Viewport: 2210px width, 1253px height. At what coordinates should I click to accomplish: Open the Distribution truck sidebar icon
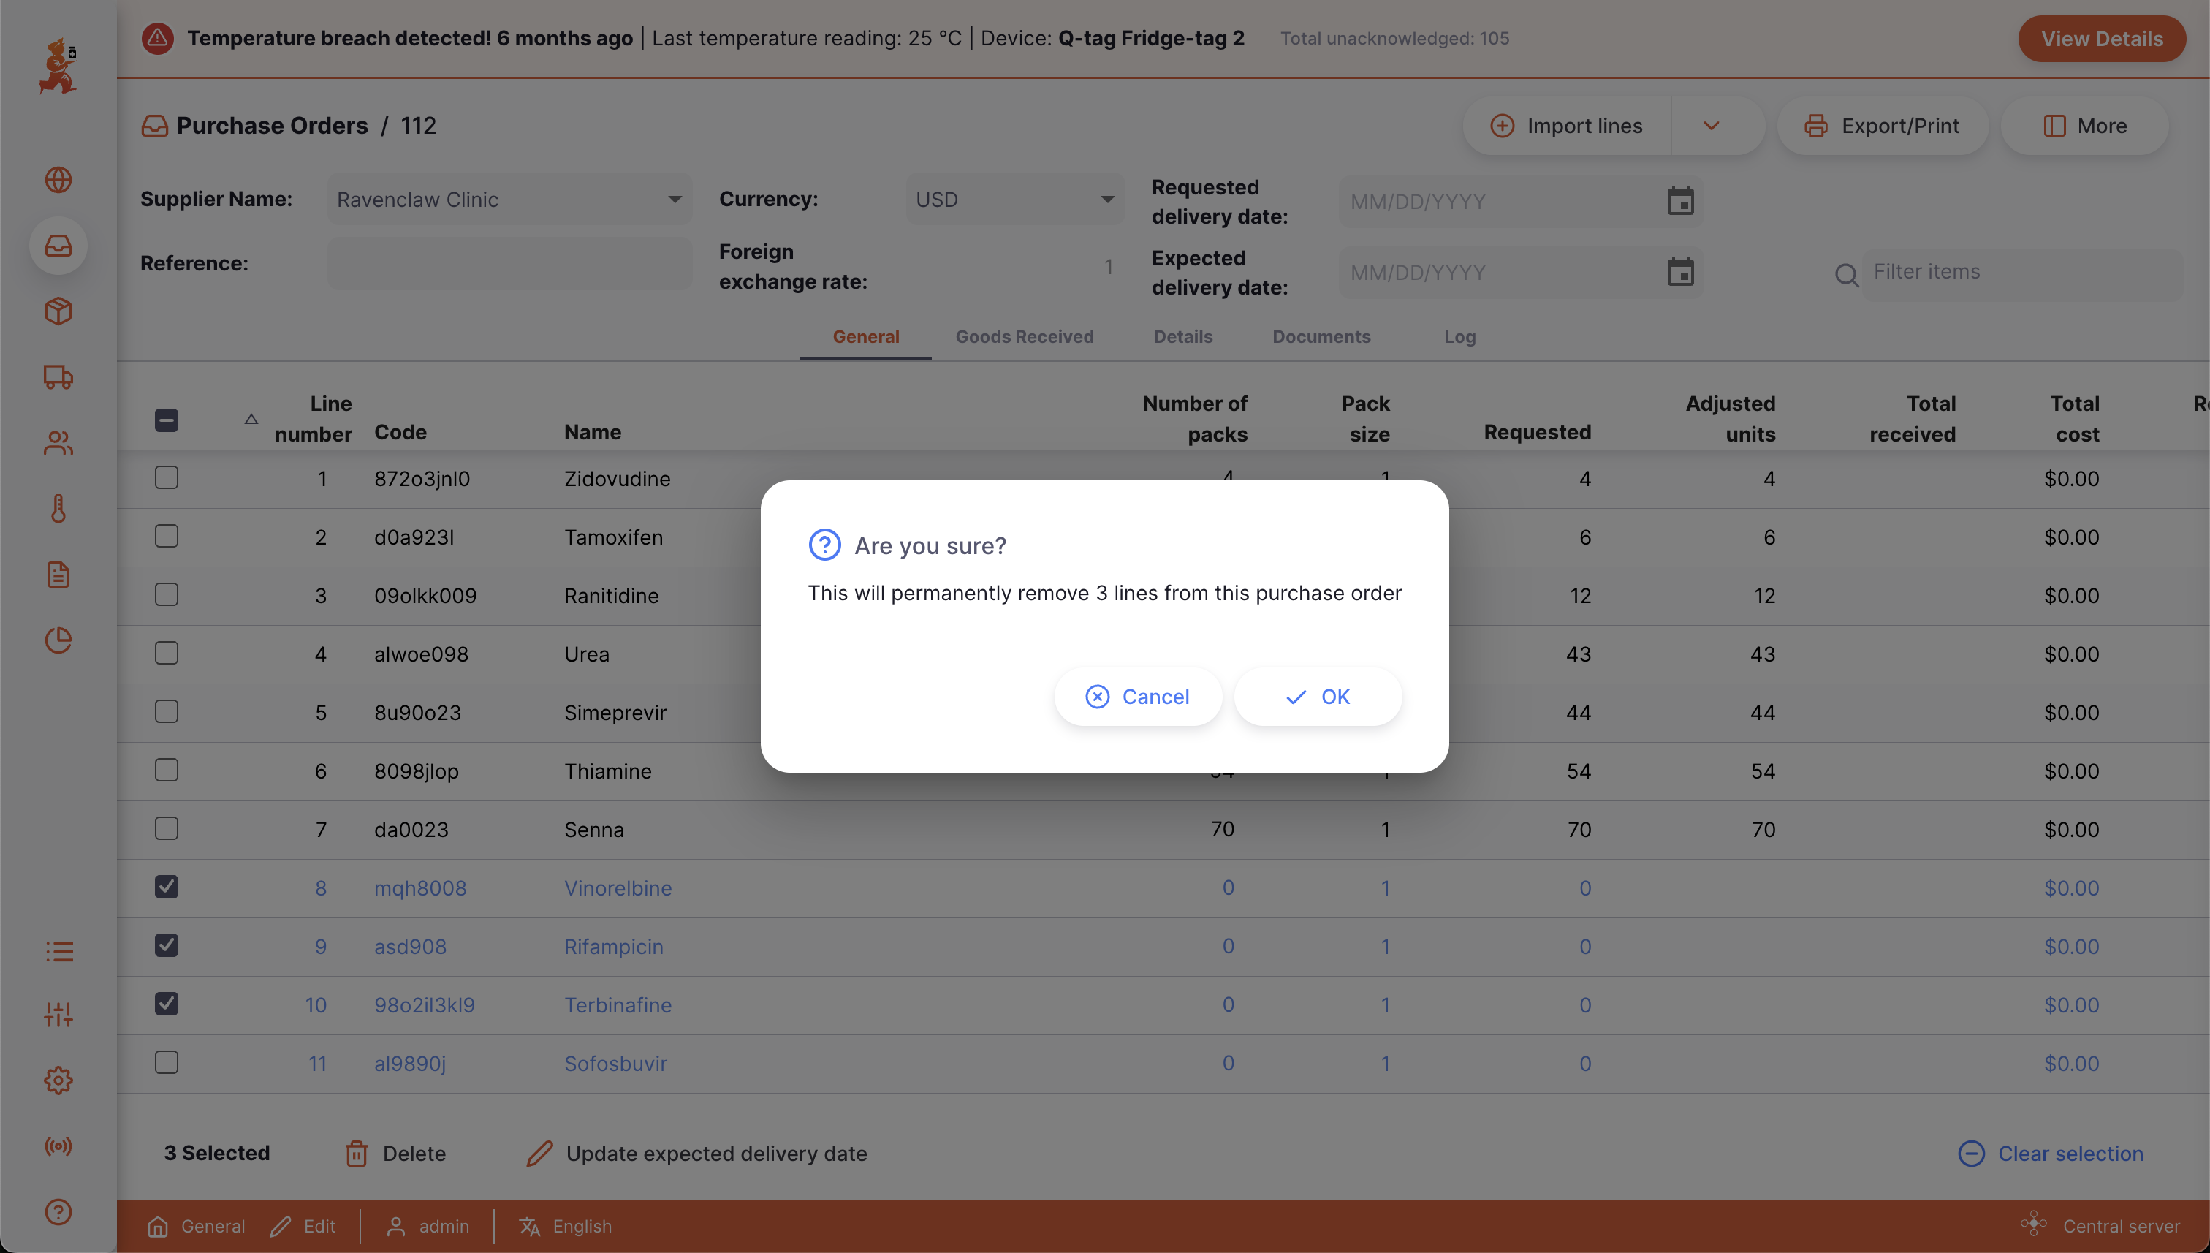click(58, 377)
